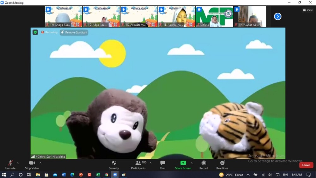The height and width of the screenshot is (178, 316).
Task: Open Google Chrome from taskbar
Action: (106, 175)
